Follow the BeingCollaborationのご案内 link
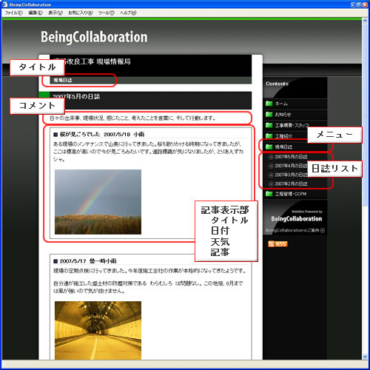Image resolution: width=370 pixels, height=370 pixels. click(x=292, y=230)
